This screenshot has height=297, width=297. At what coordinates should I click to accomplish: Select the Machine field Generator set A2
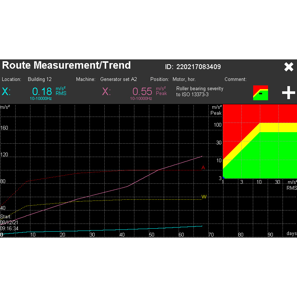tap(118, 79)
